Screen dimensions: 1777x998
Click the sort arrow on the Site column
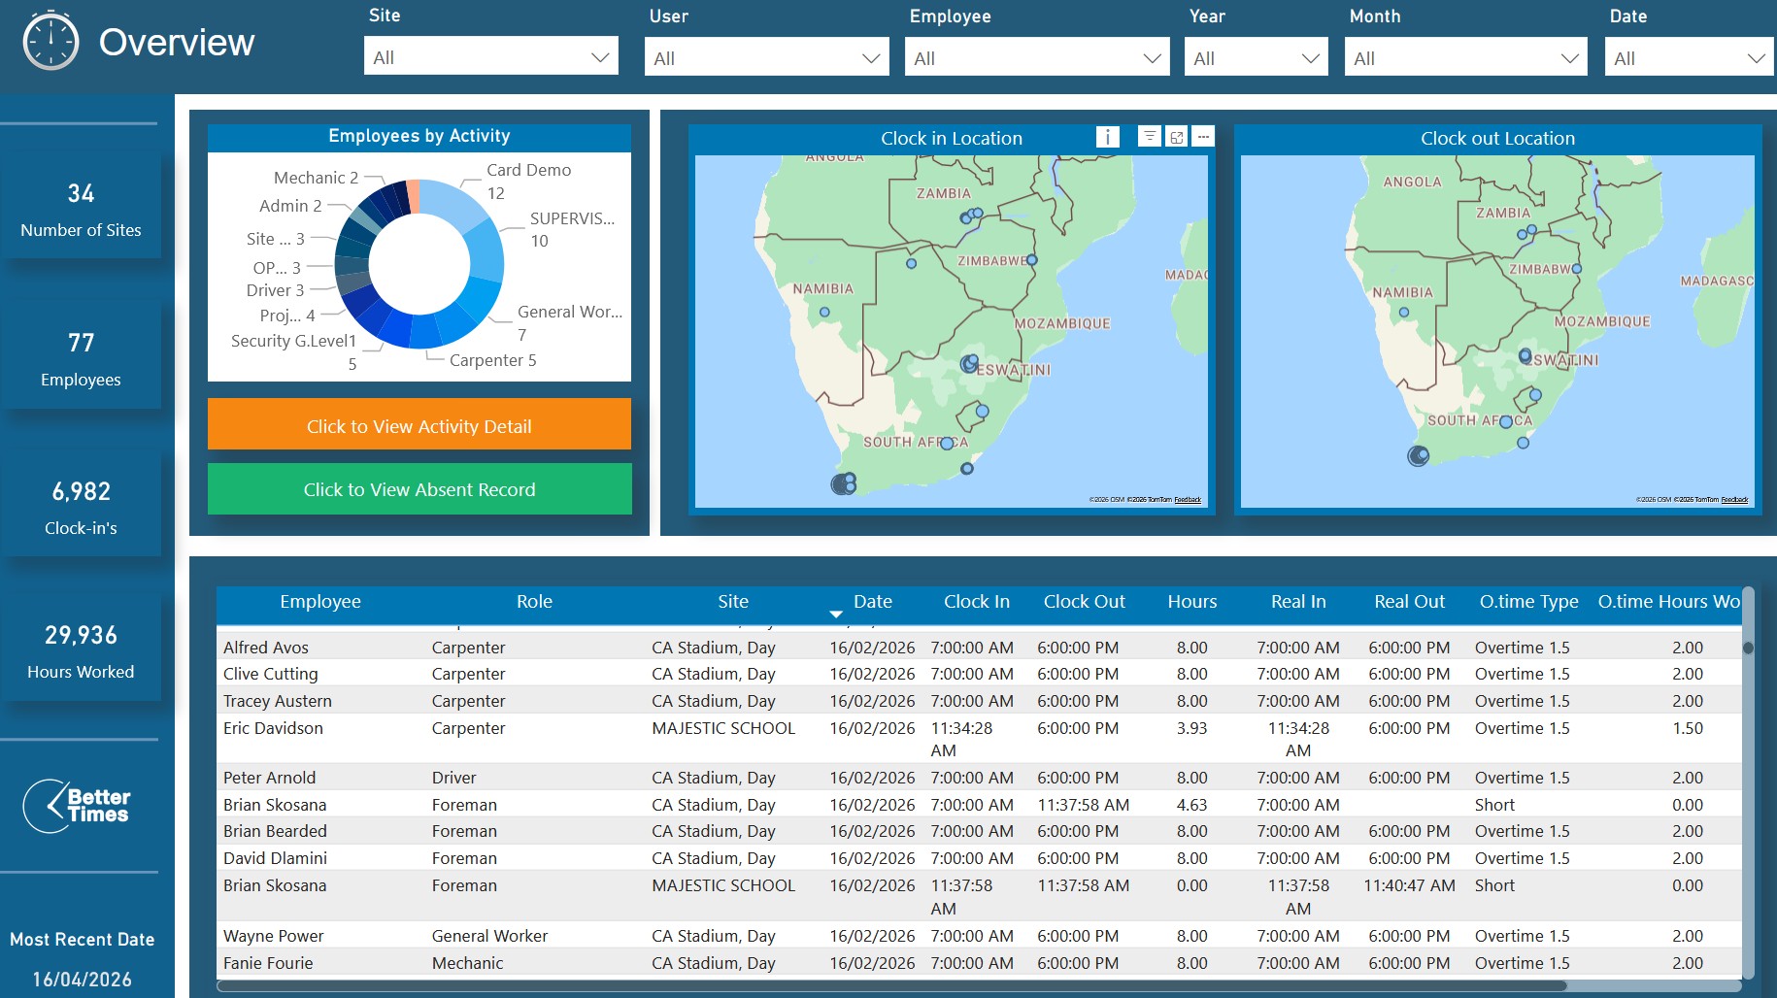tap(835, 614)
